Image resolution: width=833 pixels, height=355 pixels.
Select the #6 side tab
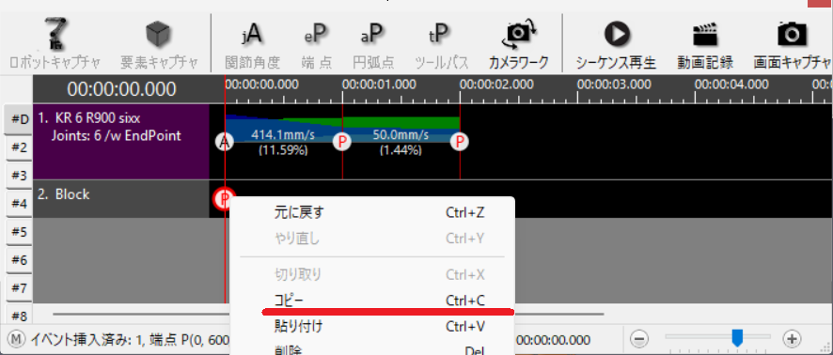click(20, 259)
